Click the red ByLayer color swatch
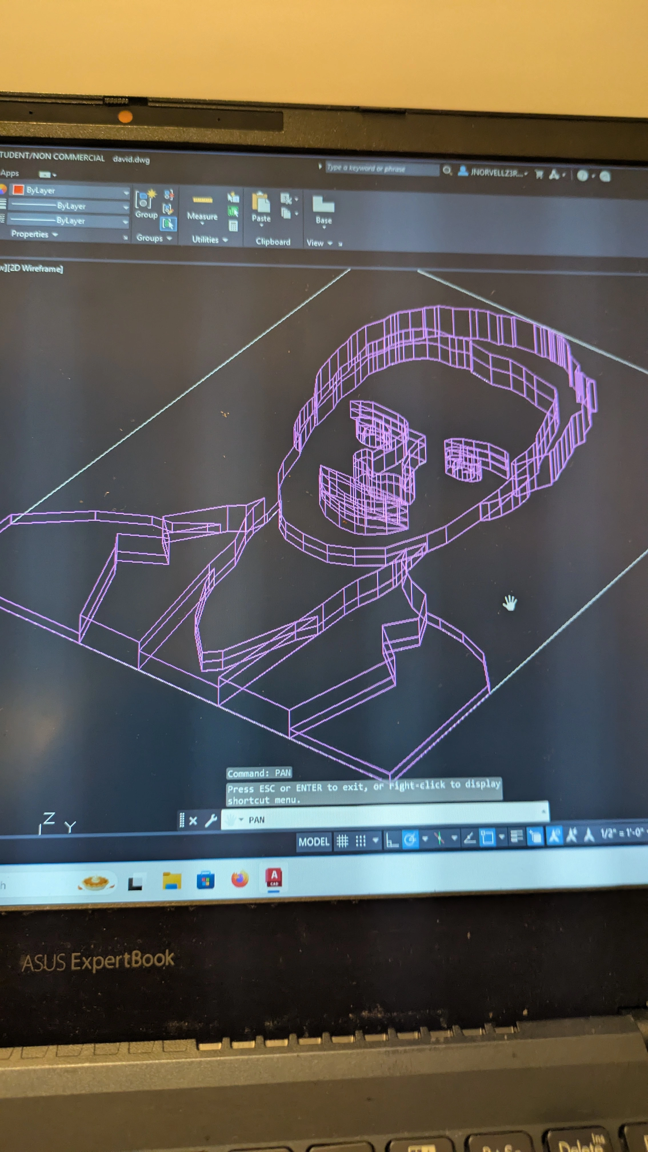Screen dimensions: 648x1152 pos(18,190)
